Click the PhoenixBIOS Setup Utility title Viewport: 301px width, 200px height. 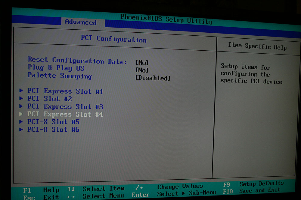coord(166,19)
